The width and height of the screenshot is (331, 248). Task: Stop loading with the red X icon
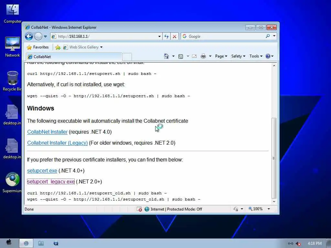[175, 36]
